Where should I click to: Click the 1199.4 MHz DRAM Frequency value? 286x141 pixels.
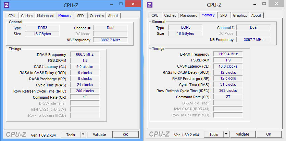[228, 54]
